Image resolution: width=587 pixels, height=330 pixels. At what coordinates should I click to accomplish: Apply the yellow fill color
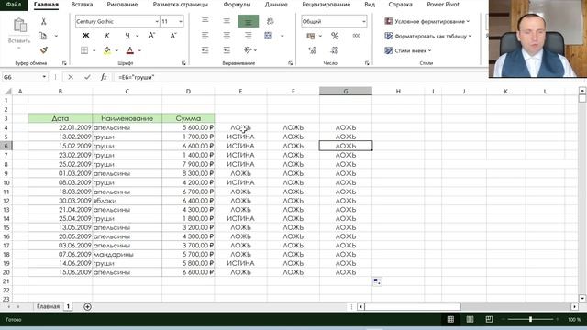107,50
